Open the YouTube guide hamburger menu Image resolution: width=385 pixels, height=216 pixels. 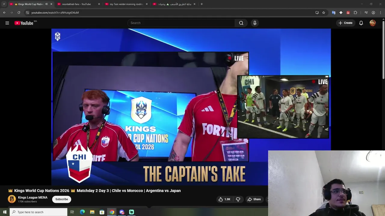[7, 23]
